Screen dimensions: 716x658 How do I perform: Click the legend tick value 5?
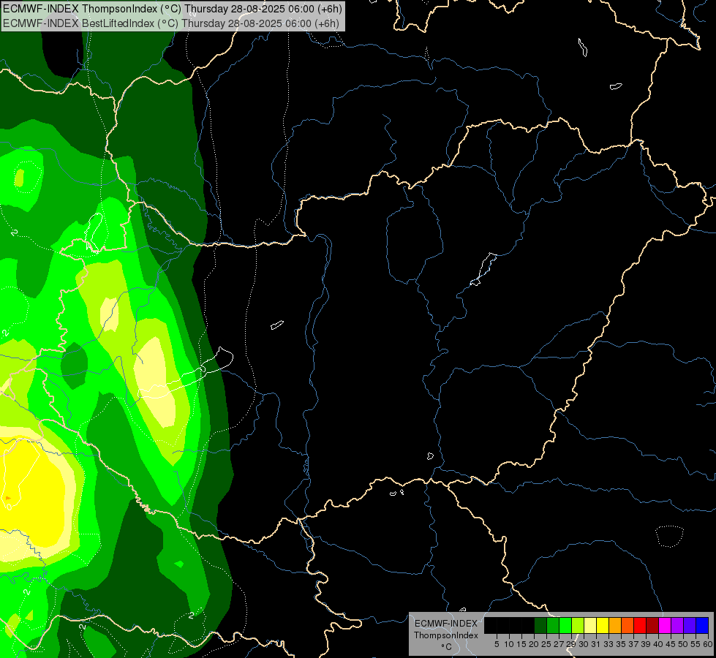coord(497,644)
